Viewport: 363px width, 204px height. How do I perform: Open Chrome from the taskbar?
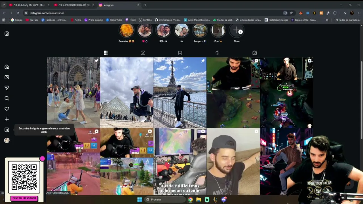tap(190, 199)
